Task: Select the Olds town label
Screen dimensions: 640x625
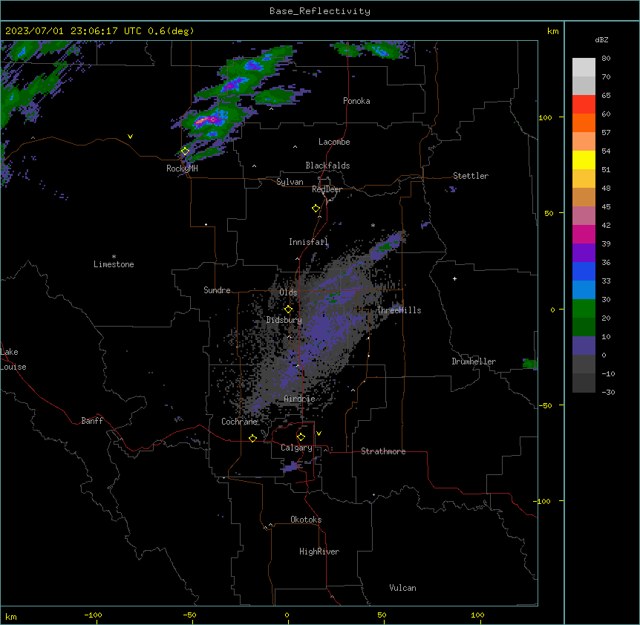Action: (288, 292)
